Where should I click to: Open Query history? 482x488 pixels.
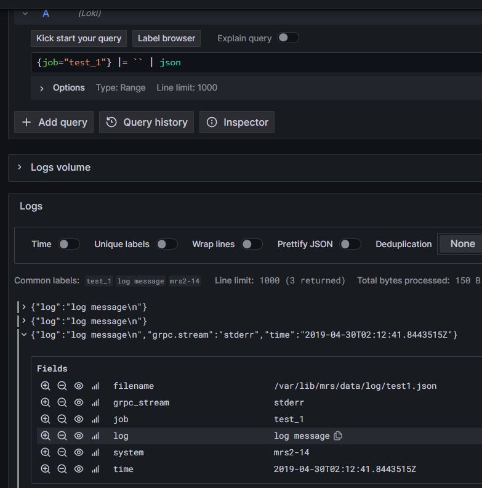(x=147, y=122)
